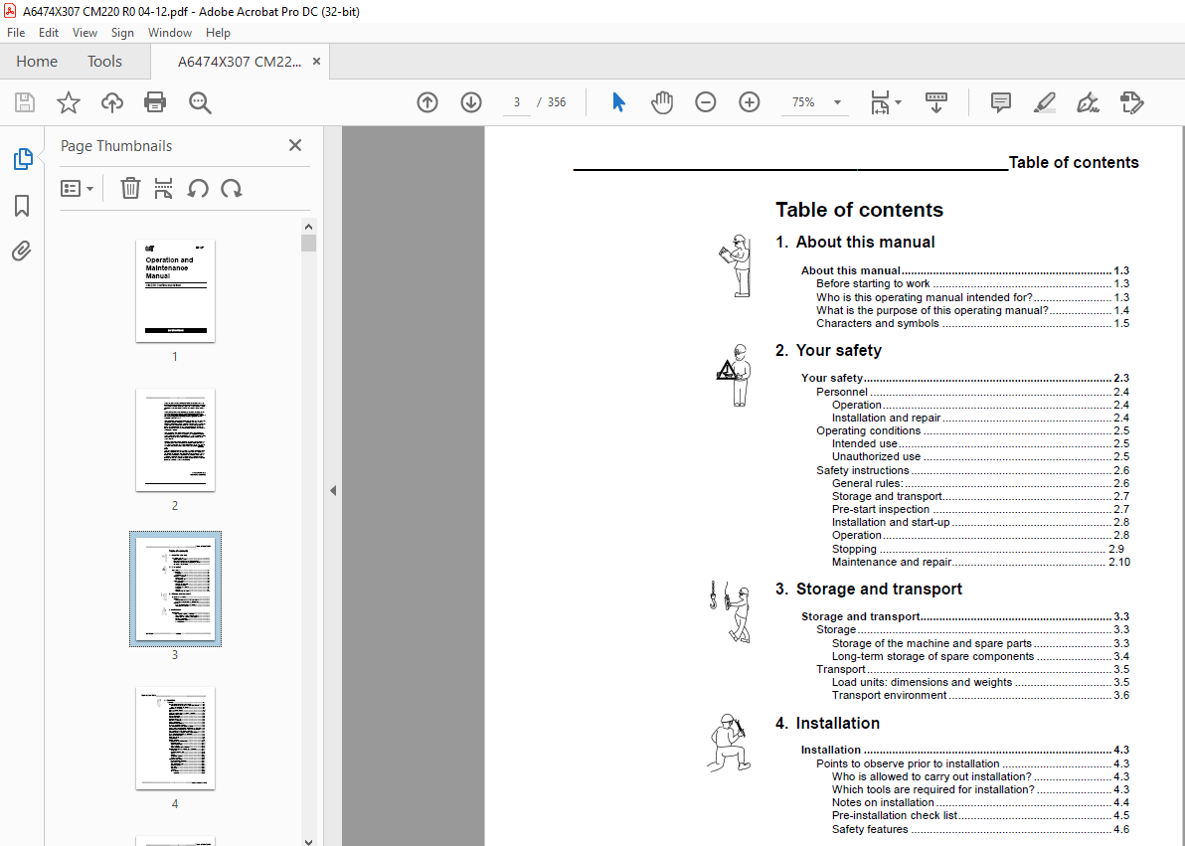Image resolution: width=1185 pixels, height=846 pixels.
Task: Click the stamp/request signature icon
Action: (x=1131, y=102)
